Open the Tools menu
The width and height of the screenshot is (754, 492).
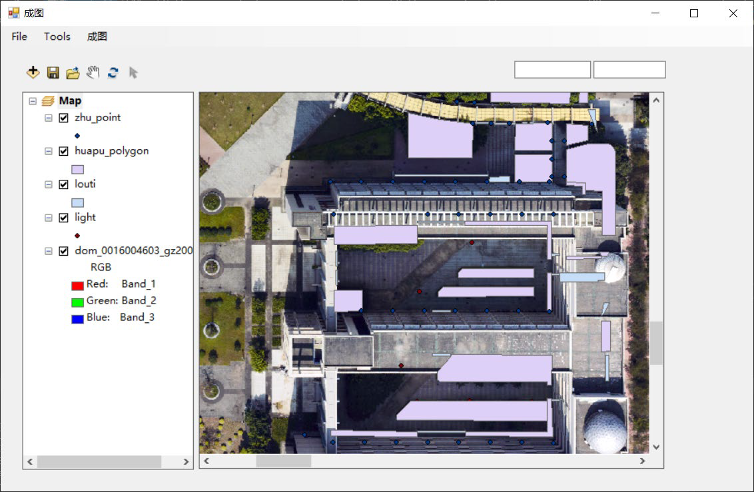57,37
